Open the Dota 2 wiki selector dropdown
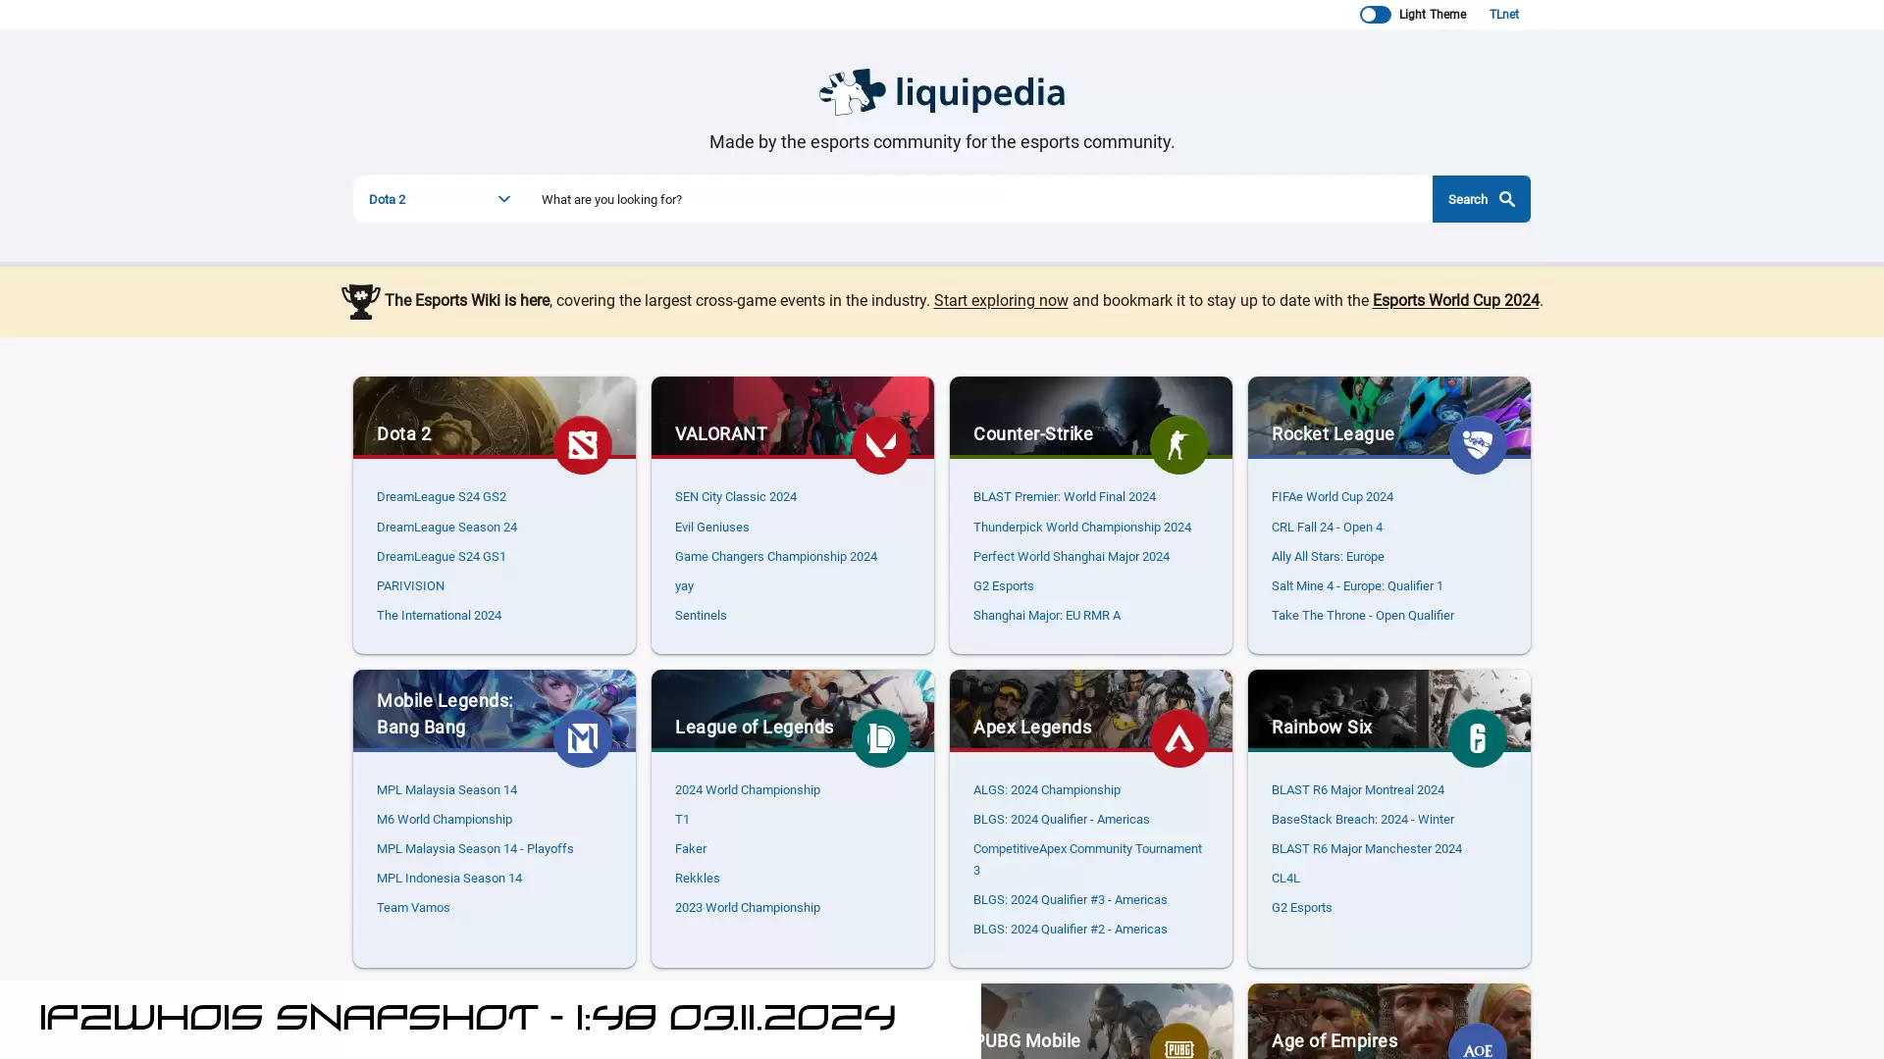1884x1059 pixels. click(440, 199)
